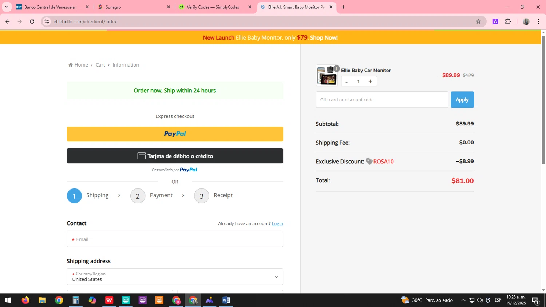Open File Explorer from the taskbar
546x307 pixels.
click(x=42, y=300)
